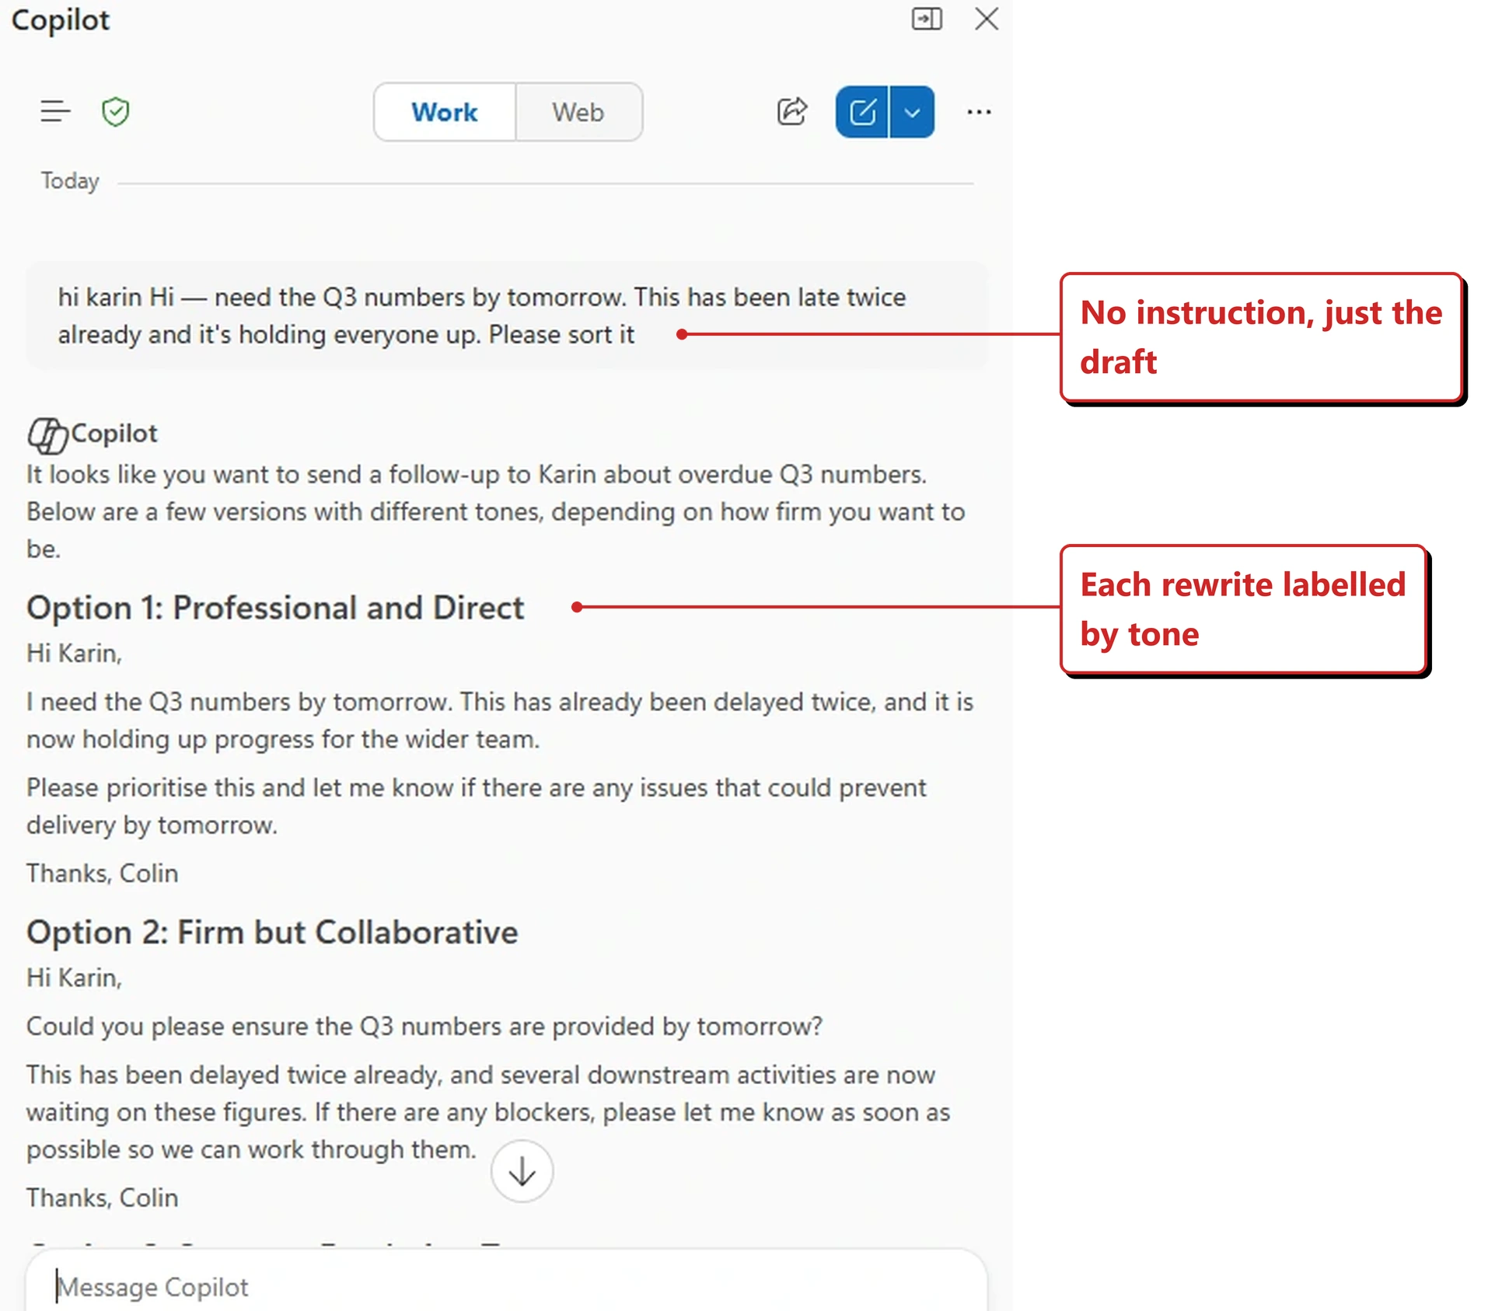This screenshot has width=1495, height=1311.
Task: Jump to latest with the down arrow button
Action: pos(522,1171)
